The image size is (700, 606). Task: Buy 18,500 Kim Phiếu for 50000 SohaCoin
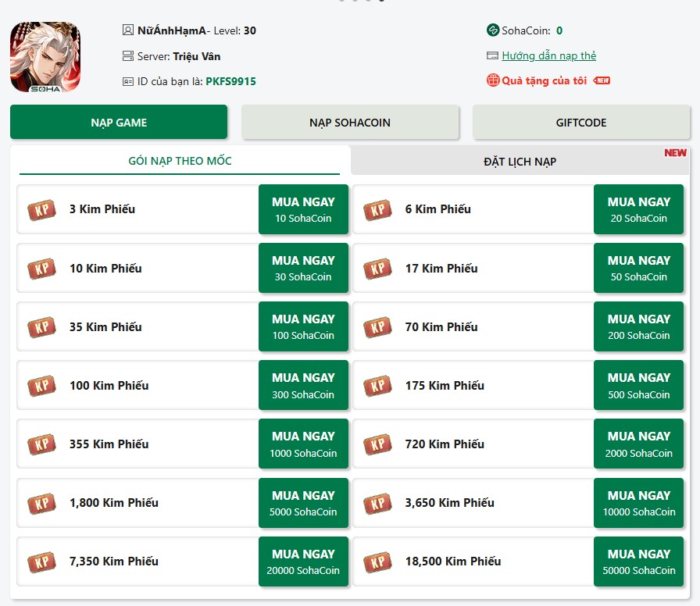638,561
